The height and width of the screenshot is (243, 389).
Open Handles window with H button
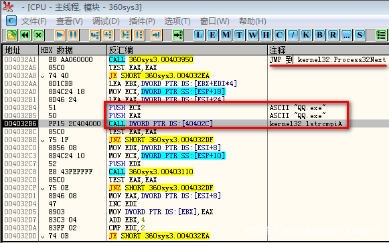266,35
